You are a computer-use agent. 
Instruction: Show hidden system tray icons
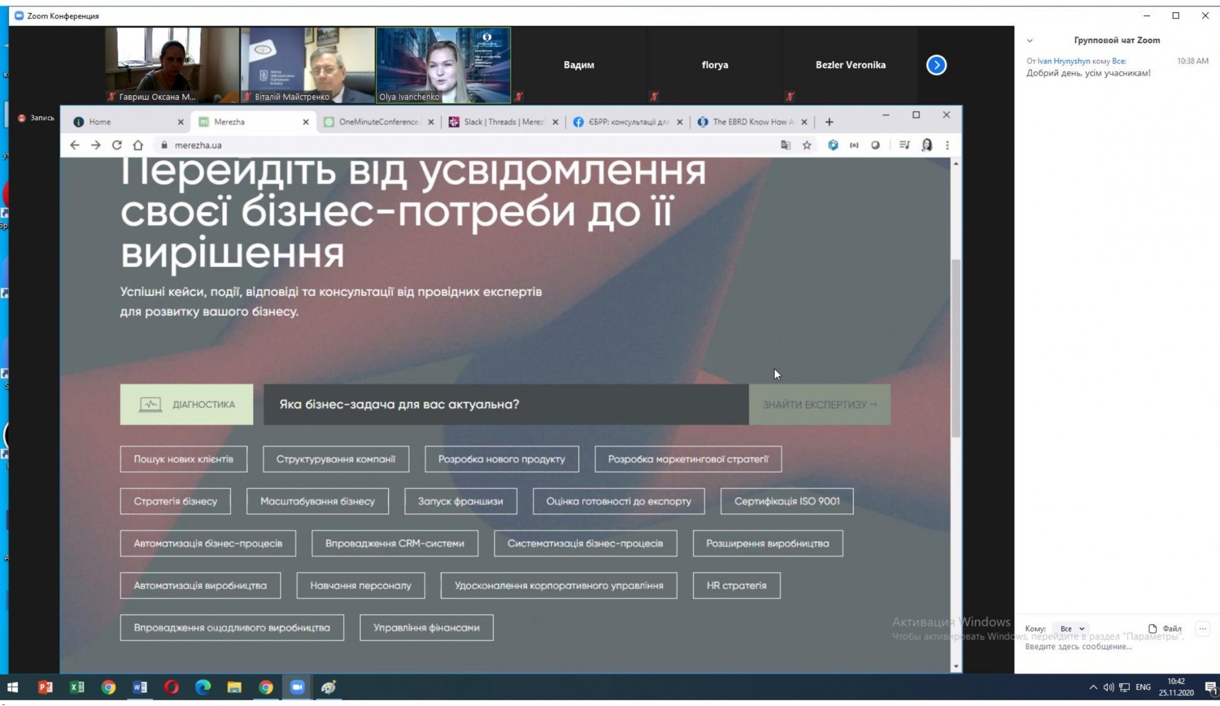1093,687
